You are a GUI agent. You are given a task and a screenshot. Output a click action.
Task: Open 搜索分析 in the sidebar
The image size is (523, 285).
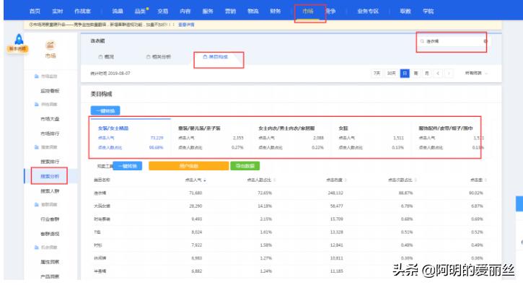pyautogui.click(x=50, y=177)
